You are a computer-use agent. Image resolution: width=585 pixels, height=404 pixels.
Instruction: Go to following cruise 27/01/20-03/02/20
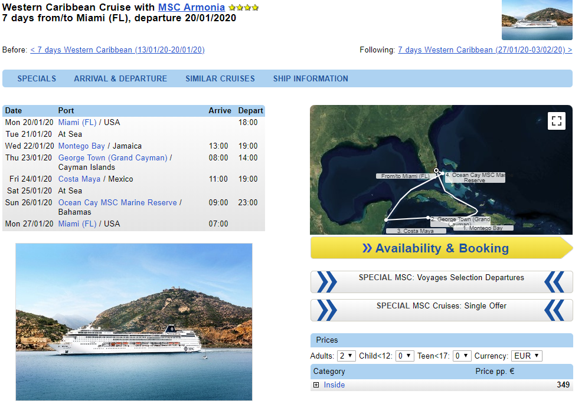[485, 50]
